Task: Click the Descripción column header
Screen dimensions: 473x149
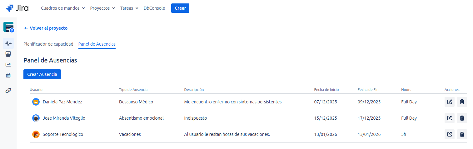Action: pyautogui.click(x=194, y=90)
